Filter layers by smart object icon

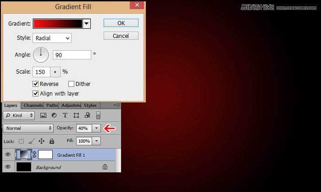(x=88, y=116)
